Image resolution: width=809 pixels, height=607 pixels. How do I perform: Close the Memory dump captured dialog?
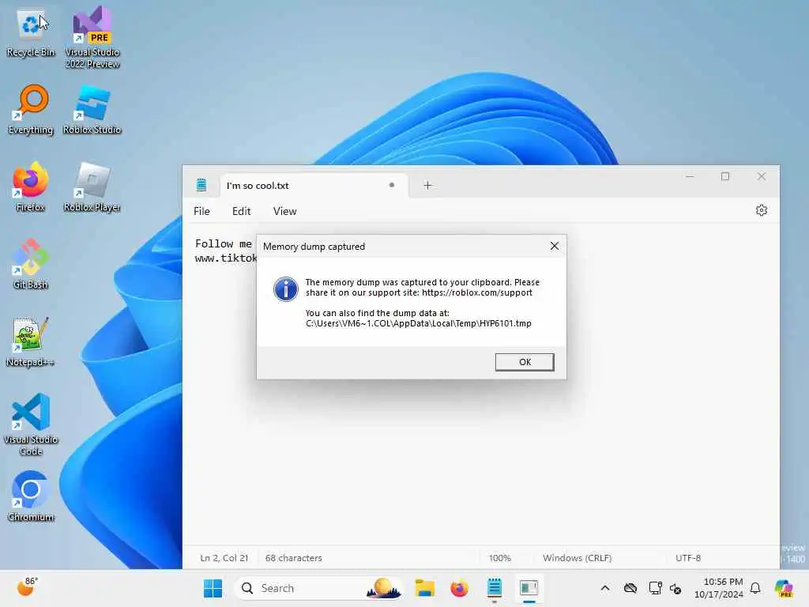555,247
